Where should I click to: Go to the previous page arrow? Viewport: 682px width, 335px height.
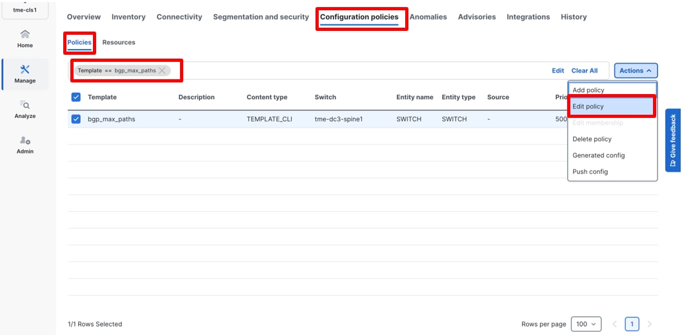tap(615, 323)
